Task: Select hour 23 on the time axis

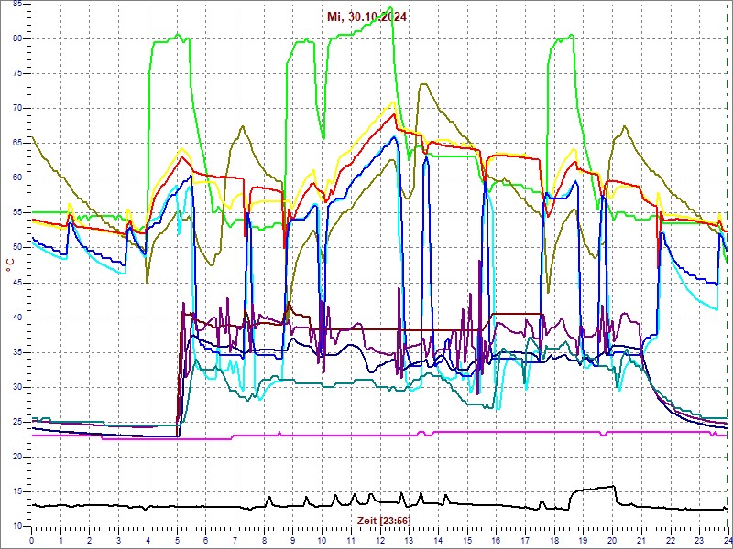Action: click(698, 540)
